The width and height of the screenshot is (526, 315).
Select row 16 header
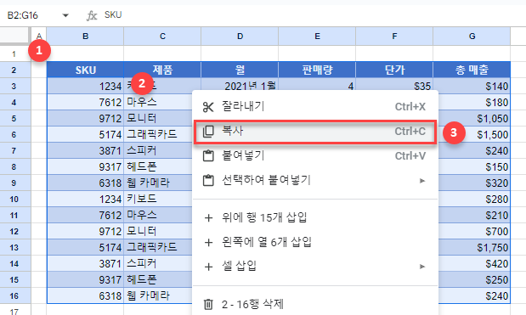coord(14,296)
